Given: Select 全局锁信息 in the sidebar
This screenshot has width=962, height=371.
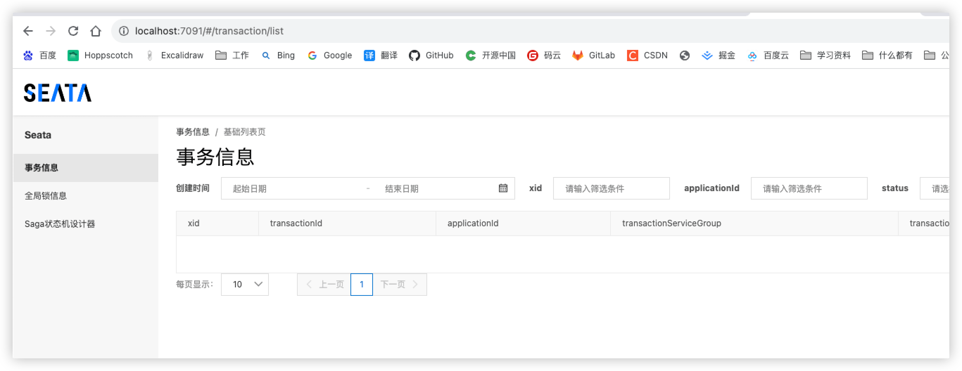Looking at the screenshot, I should coord(45,196).
